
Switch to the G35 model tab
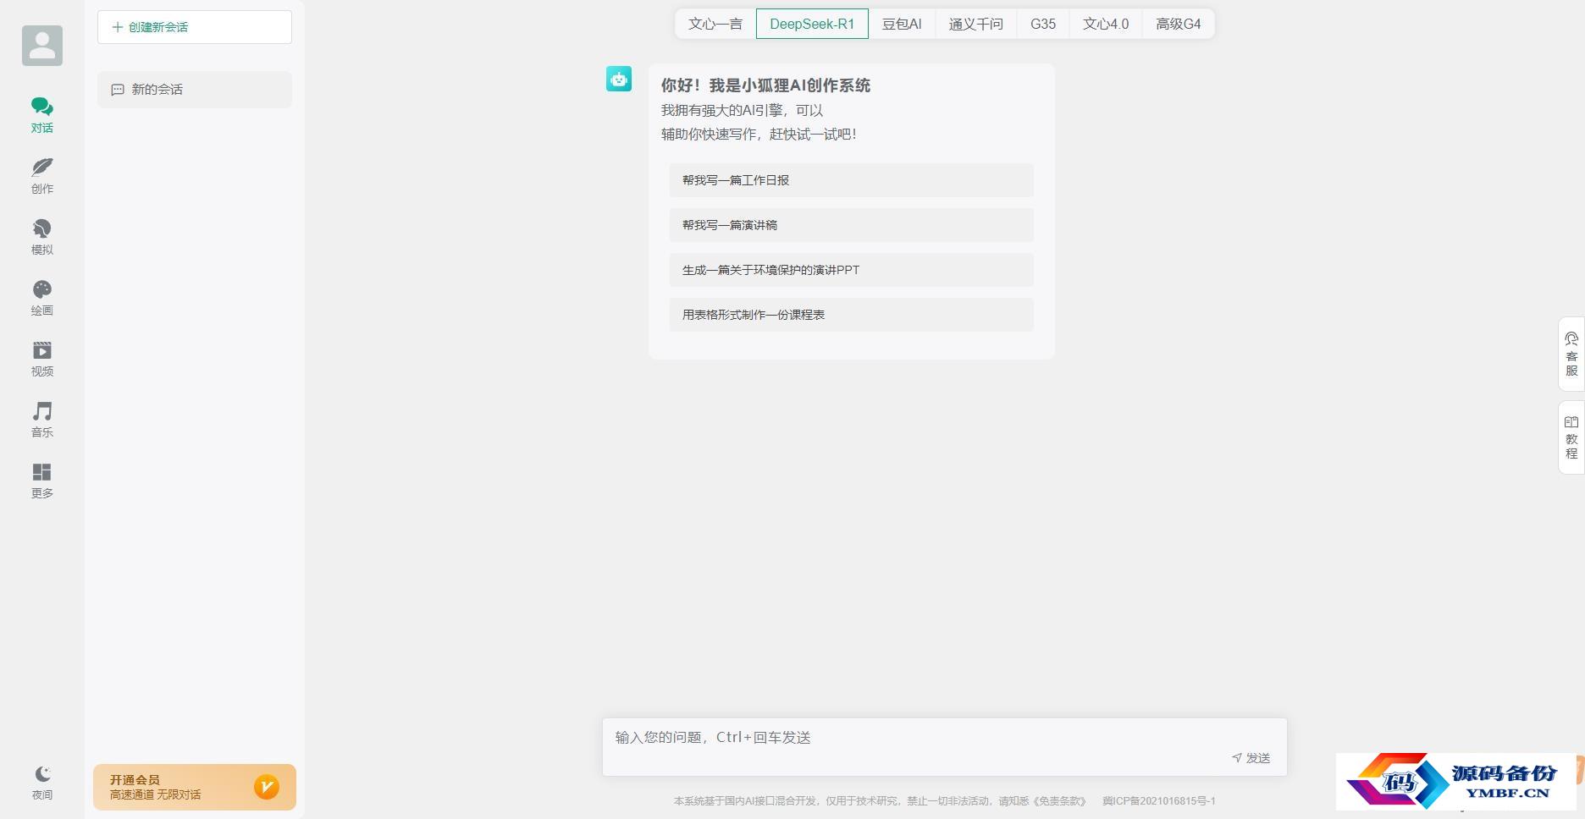tap(1043, 24)
